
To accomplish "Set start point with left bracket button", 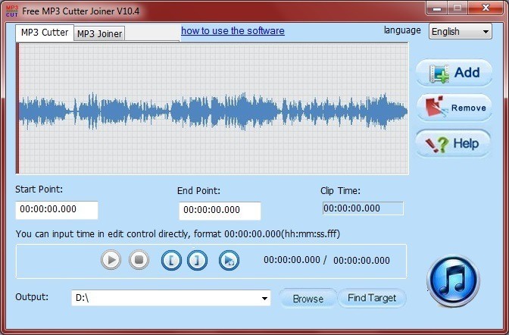I will pyautogui.click(x=171, y=260).
